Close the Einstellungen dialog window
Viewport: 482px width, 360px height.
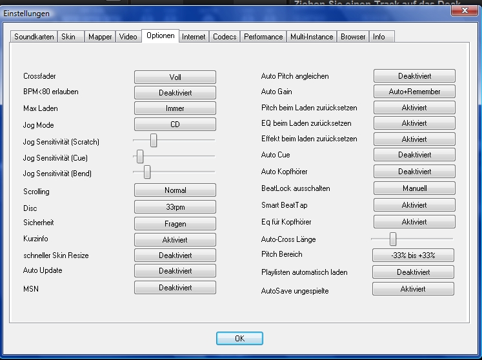click(459, 10)
